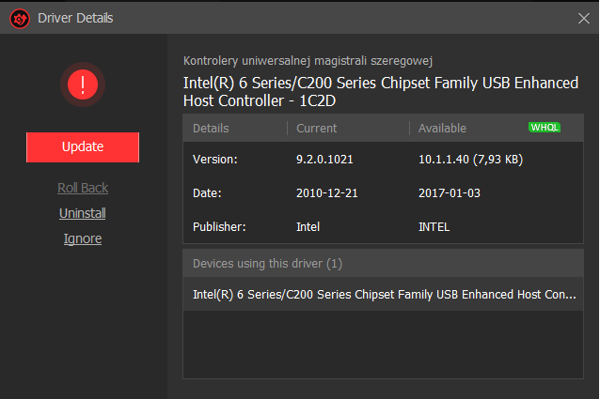Click the current date 2010-12-21
The height and width of the screenshot is (399, 600).
(326, 193)
